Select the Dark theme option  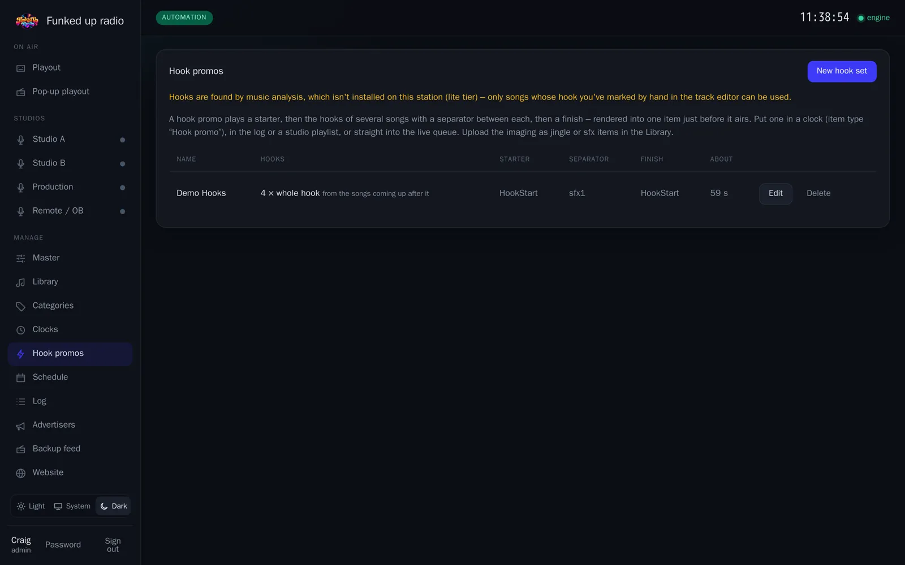pos(113,506)
